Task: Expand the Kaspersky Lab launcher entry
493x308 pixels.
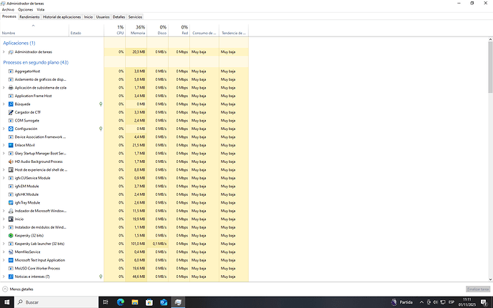Action: pos(4,244)
